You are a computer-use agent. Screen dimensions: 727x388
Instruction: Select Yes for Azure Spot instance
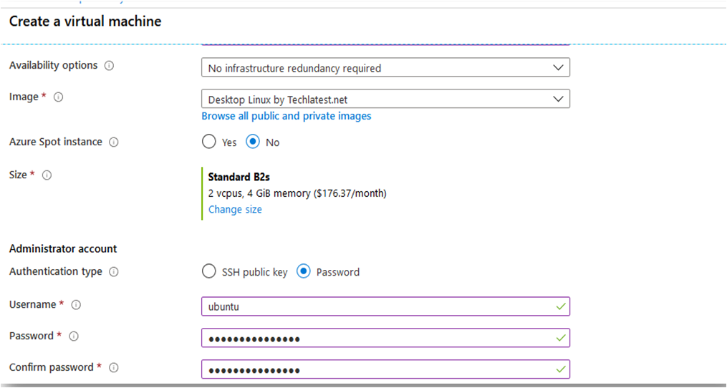point(209,142)
